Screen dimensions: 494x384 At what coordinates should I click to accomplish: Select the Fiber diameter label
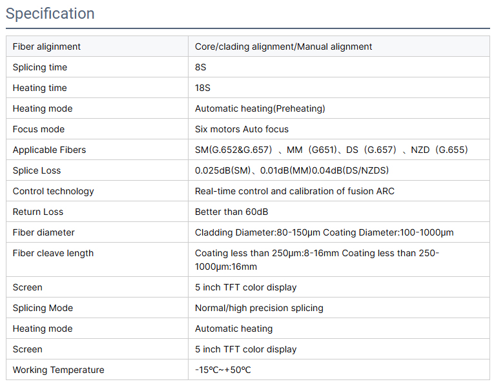pyautogui.click(x=44, y=232)
